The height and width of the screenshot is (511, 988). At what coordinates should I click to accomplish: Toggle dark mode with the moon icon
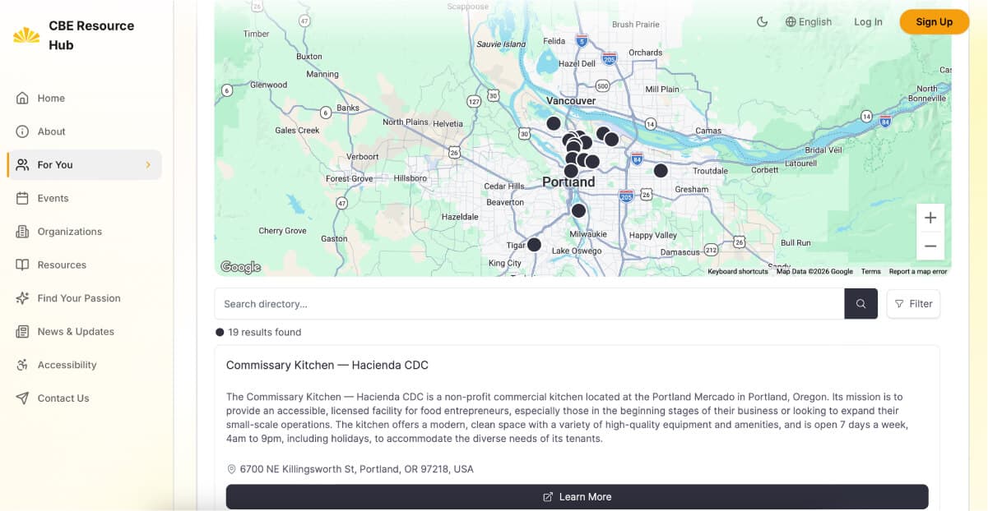pyautogui.click(x=762, y=22)
